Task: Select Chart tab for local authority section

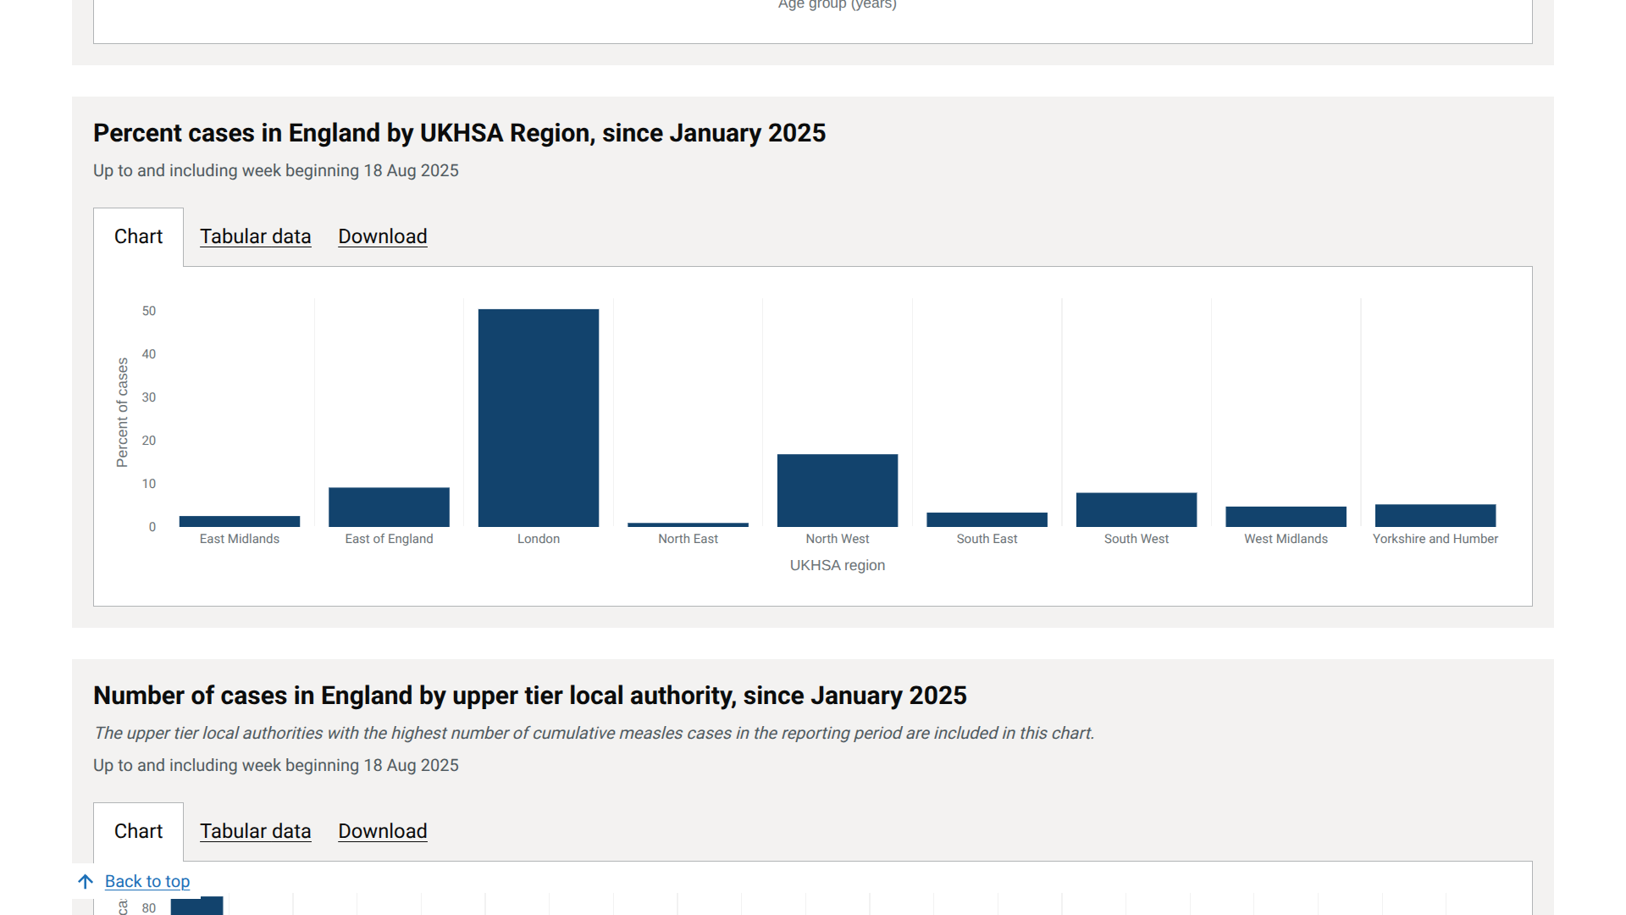Action: (138, 831)
